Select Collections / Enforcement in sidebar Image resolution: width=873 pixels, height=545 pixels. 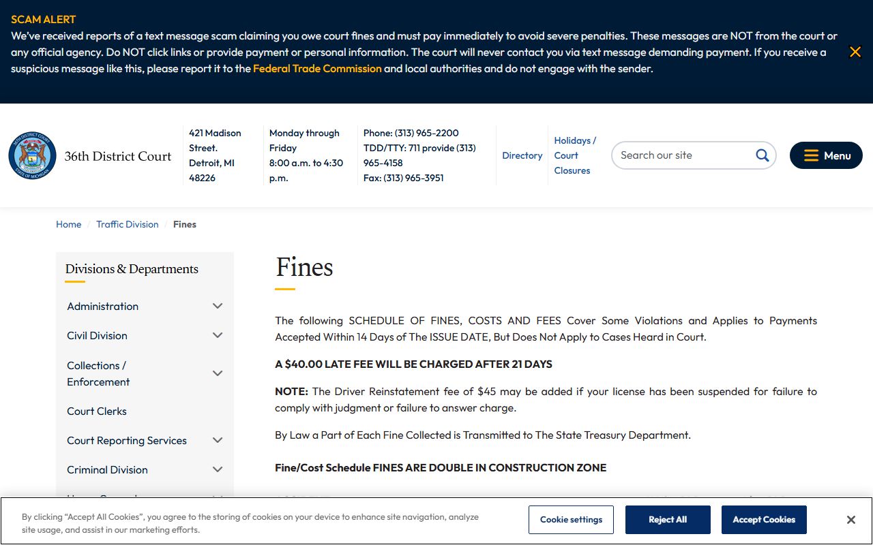click(x=98, y=373)
